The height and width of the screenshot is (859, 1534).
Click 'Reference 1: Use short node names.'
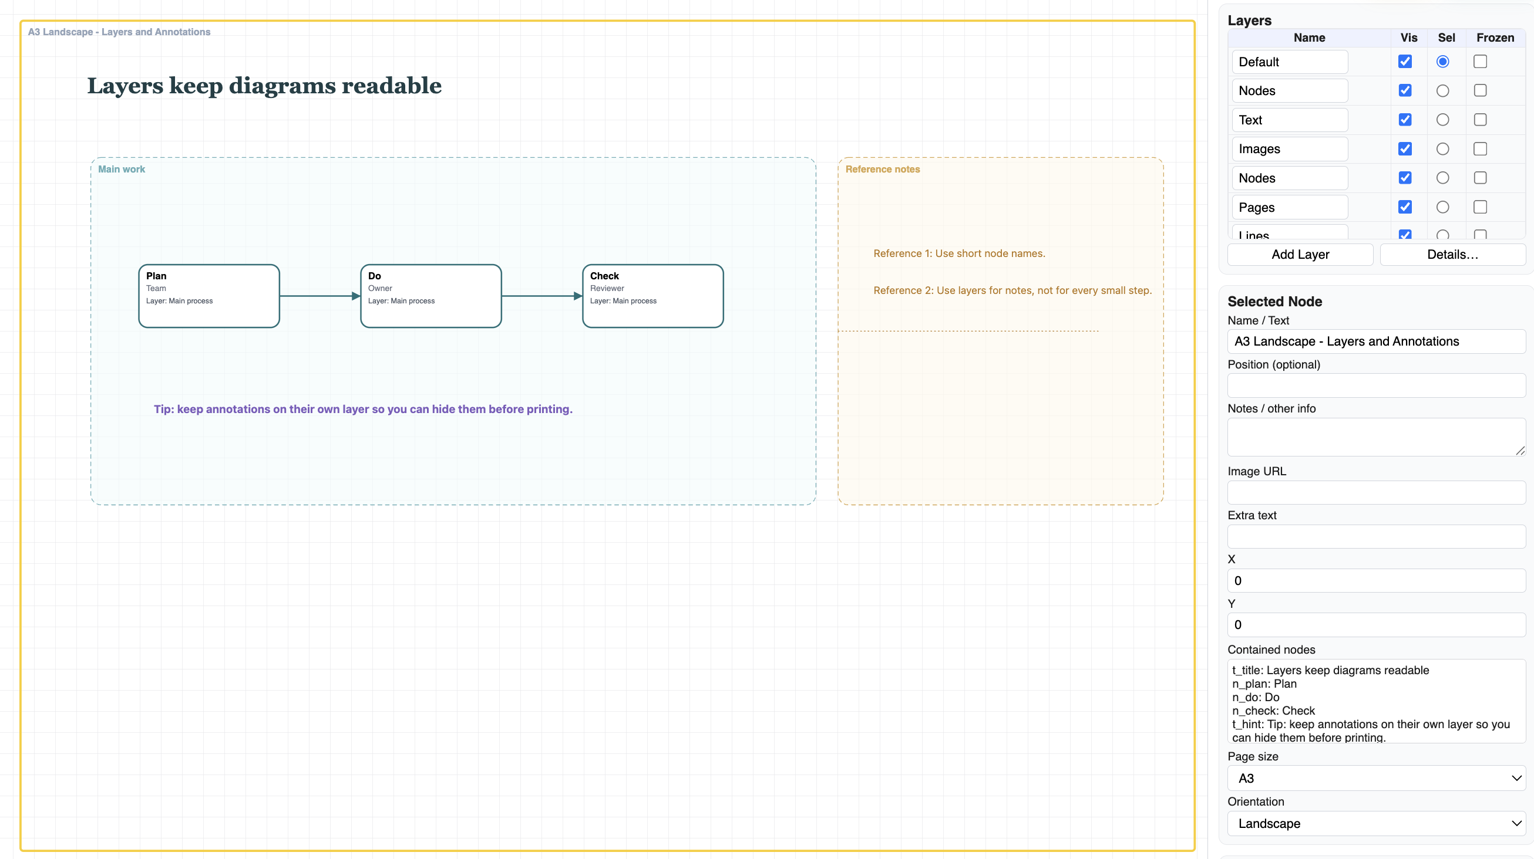click(x=960, y=253)
